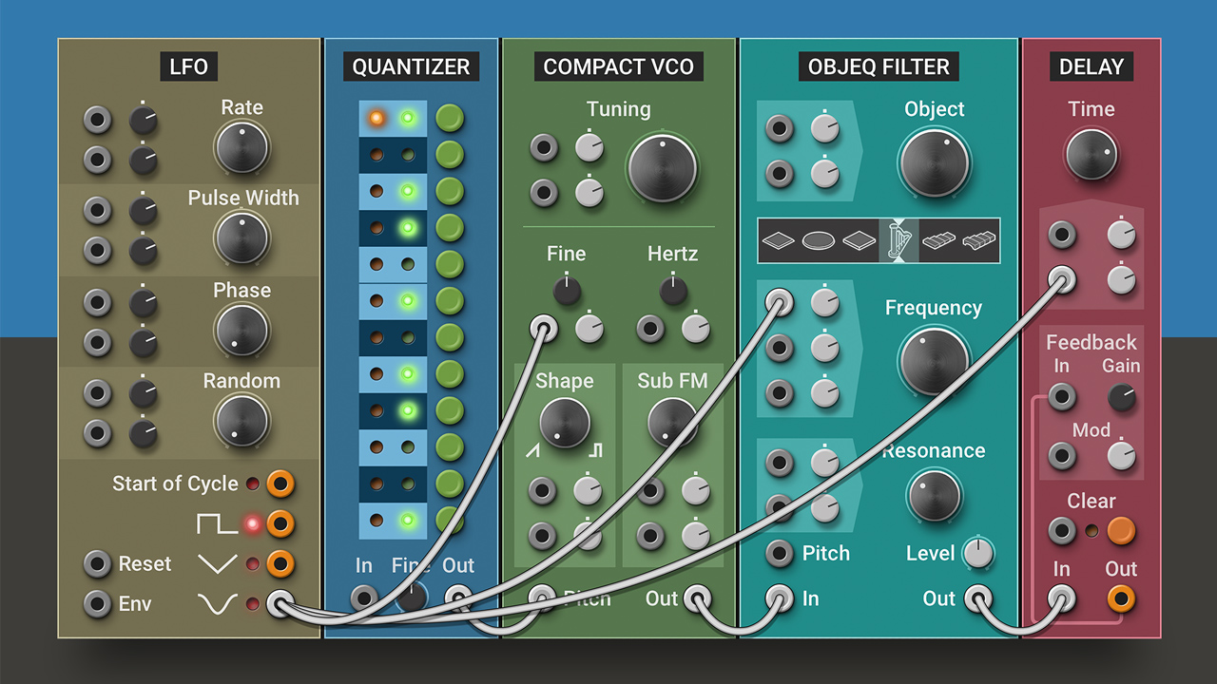This screenshot has height=684, width=1217.
Task: Toggle the top green Quantizer note button
Action: [x=450, y=119]
